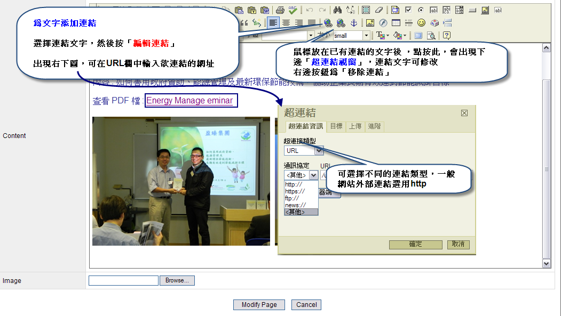Open the text color picker

382,36
